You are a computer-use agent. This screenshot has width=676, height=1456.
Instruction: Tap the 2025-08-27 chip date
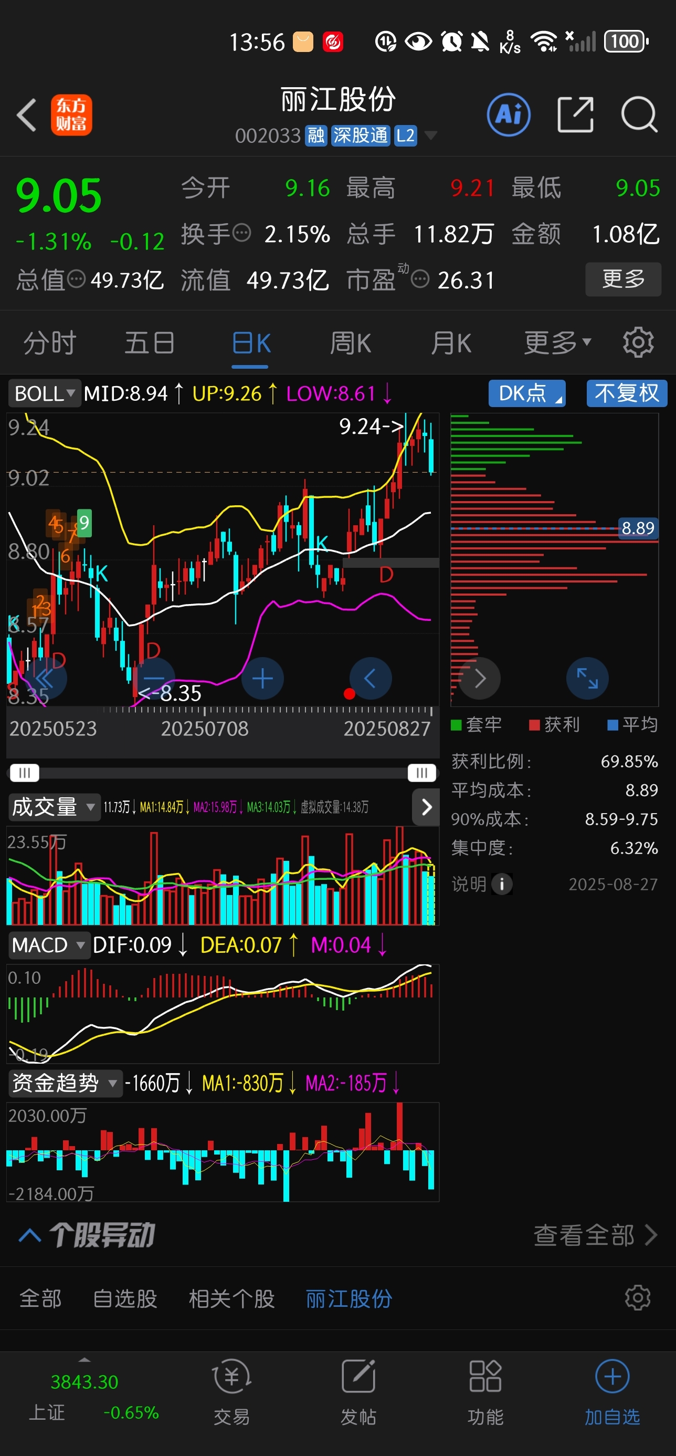612,884
